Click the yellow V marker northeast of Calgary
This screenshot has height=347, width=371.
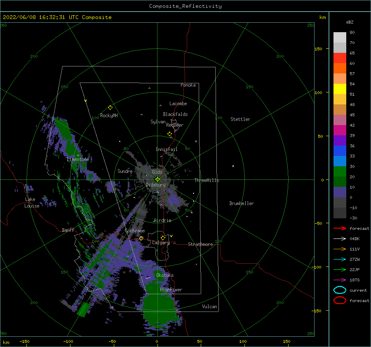171,236
